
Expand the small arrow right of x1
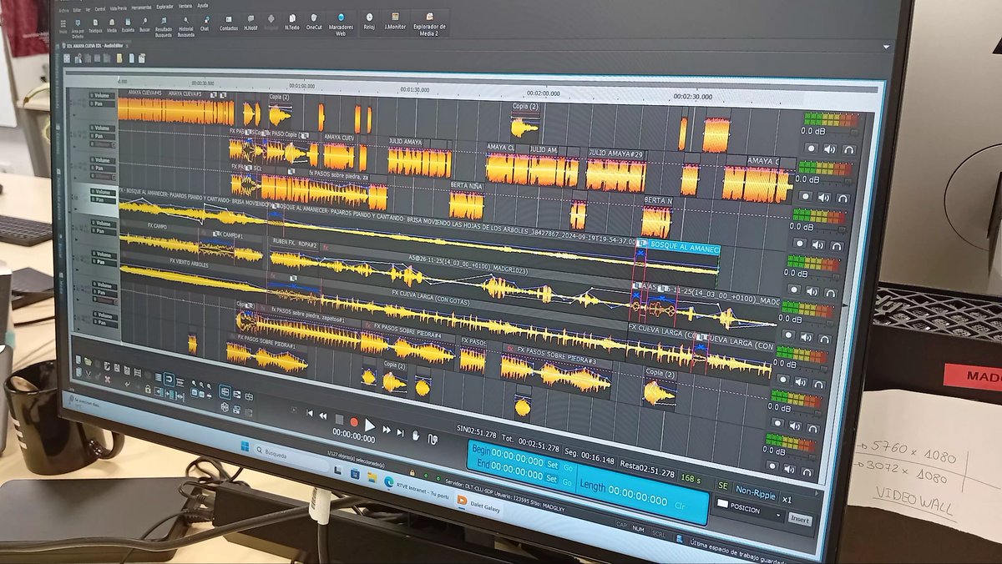(817, 494)
